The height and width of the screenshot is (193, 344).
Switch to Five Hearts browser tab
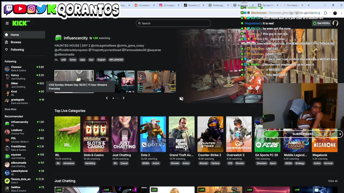click(x=292, y=5)
